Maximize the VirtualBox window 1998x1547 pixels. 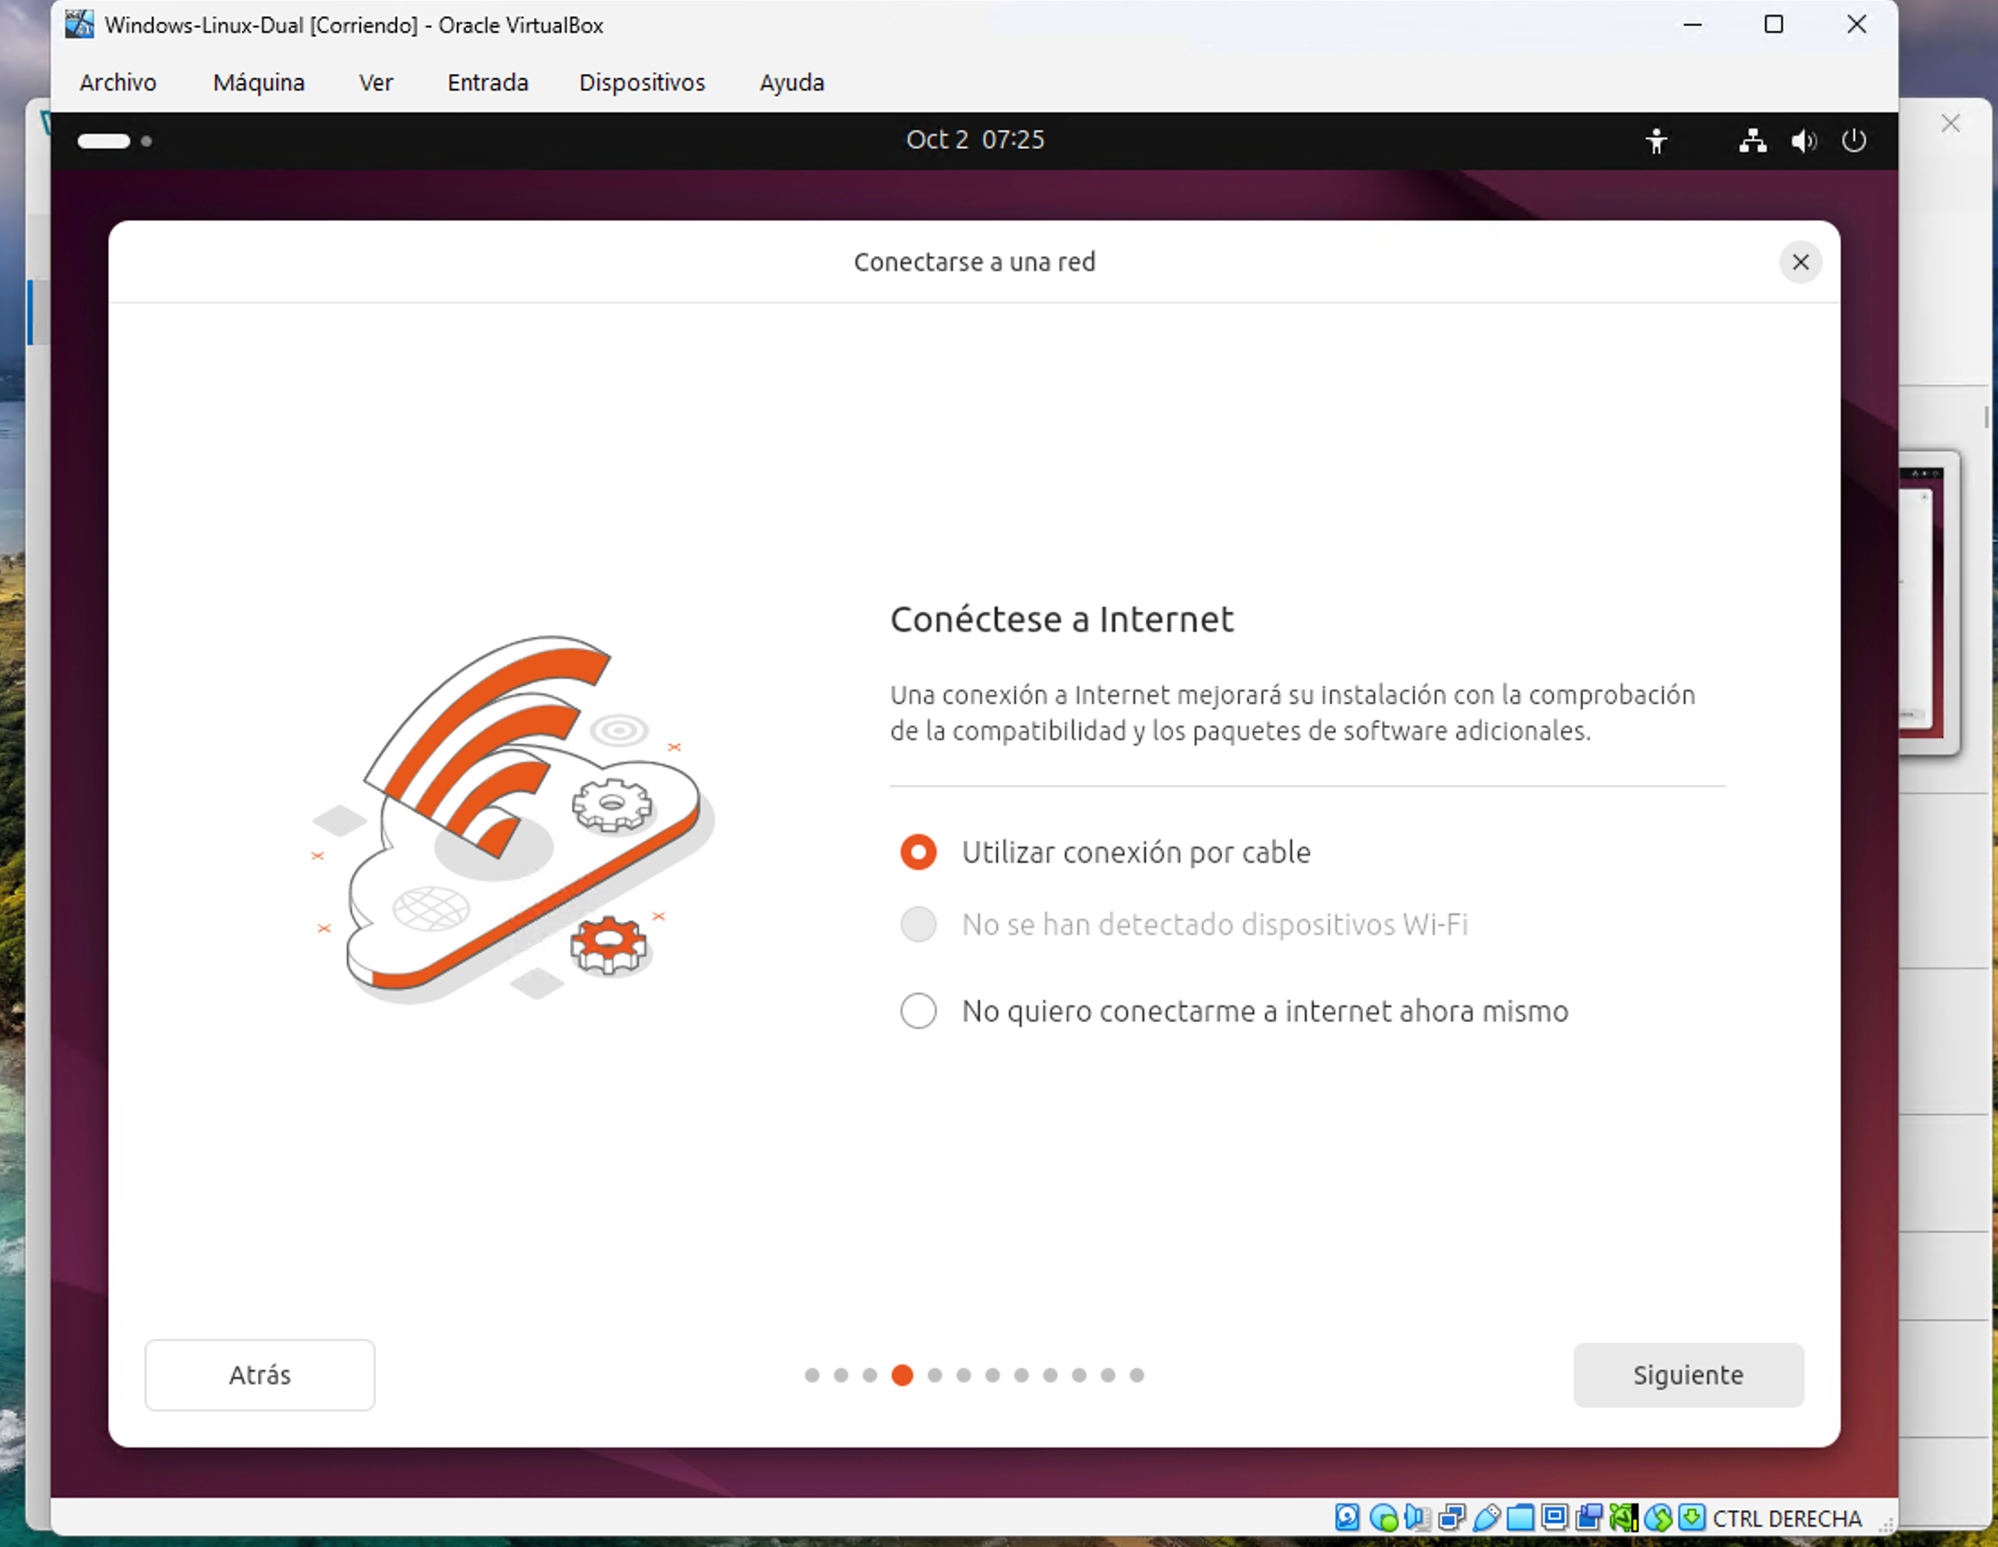(x=1774, y=24)
